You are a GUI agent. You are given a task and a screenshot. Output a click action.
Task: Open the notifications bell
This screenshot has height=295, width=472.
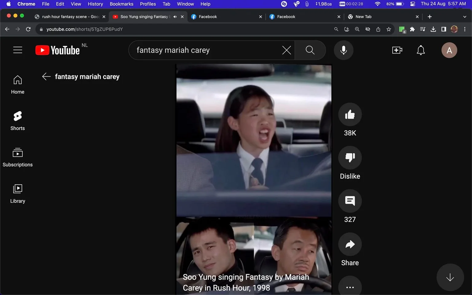point(421,50)
